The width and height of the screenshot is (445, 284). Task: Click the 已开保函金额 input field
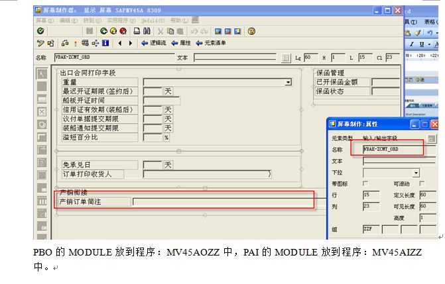385,82
